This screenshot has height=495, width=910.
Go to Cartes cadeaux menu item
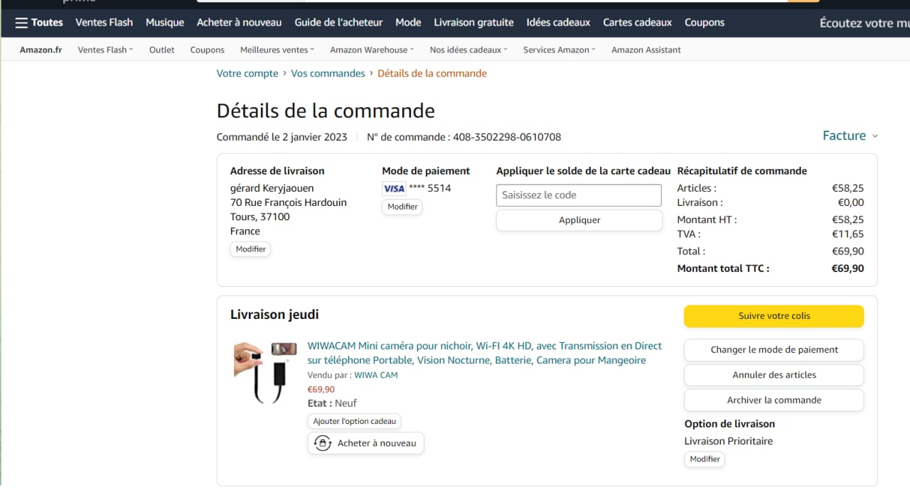(x=637, y=23)
